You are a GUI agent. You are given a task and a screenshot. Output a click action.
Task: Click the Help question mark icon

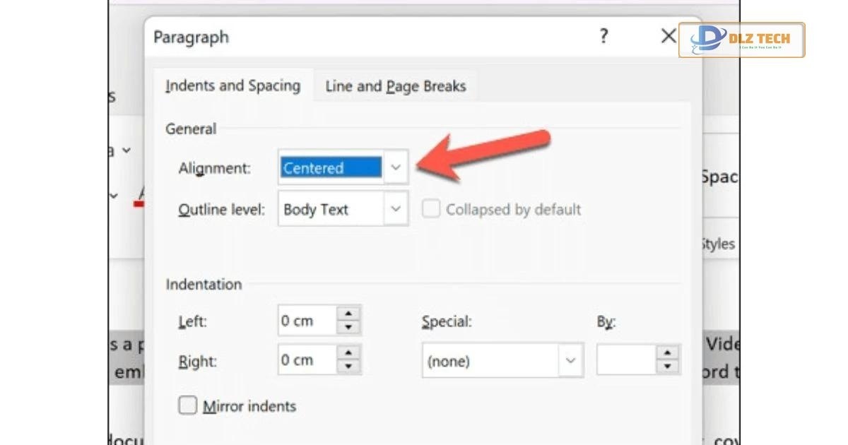[x=603, y=36]
